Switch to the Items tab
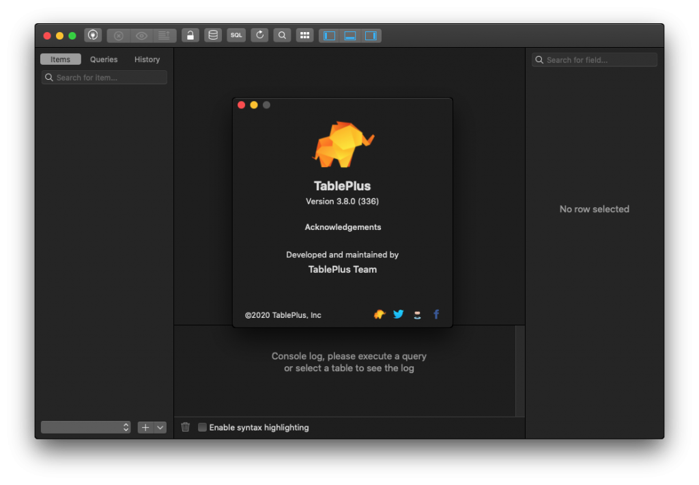The image size is (699, 485). pos(60,59)
